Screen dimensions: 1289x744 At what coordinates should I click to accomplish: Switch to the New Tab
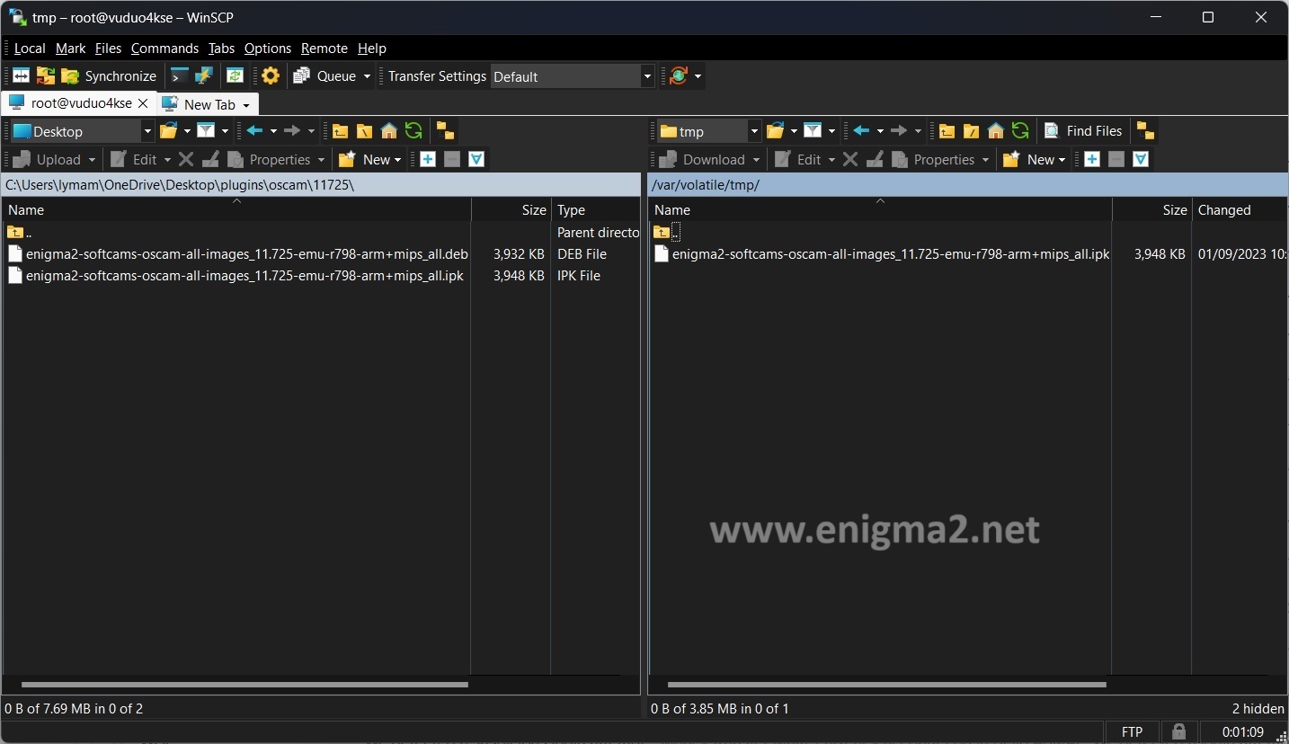tap(208, 104)
